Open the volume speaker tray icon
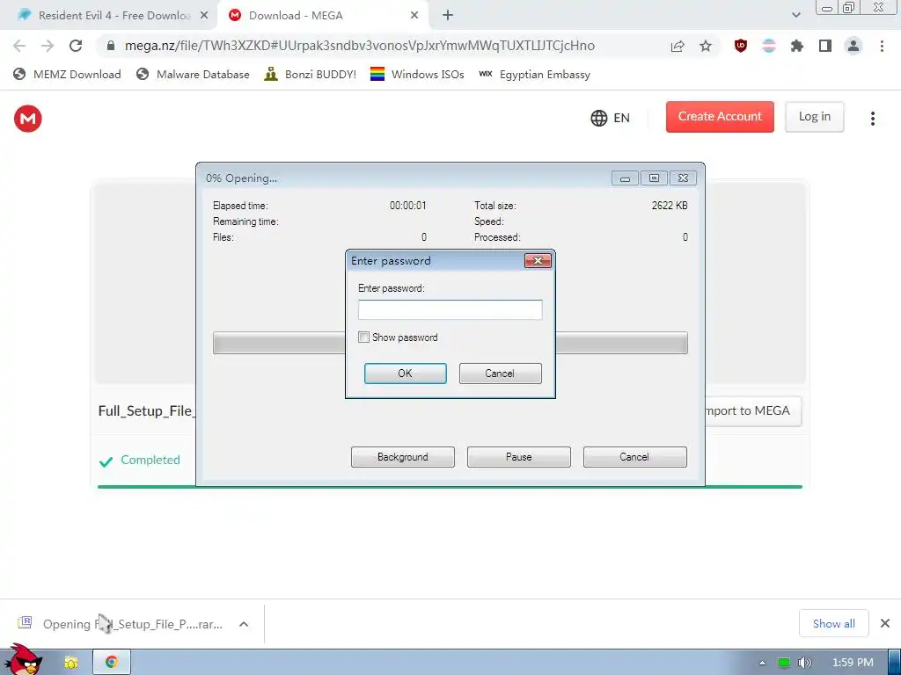Screen dimensions: 901x675 point(805,663)
